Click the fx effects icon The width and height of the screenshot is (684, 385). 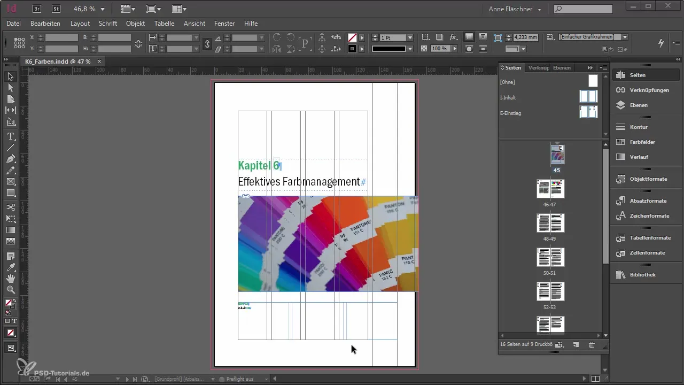(453, 37)
